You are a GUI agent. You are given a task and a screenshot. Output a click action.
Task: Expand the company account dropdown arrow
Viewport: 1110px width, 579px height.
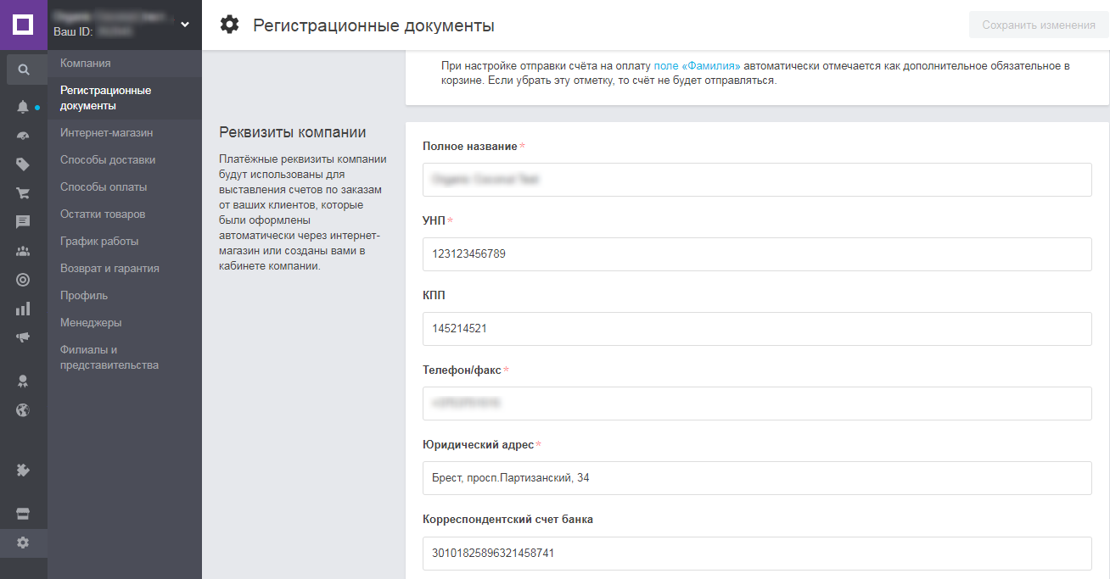pyautogui.click(x=185, y=24)
